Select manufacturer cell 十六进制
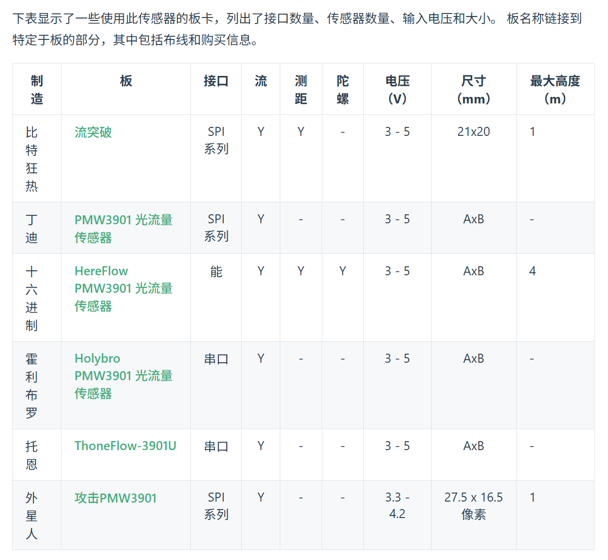608x560 pixels. coord(37,298)
